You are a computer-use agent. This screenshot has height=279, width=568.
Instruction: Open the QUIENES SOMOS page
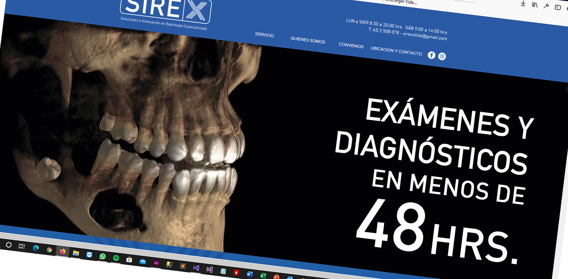[x=307, y=40]
